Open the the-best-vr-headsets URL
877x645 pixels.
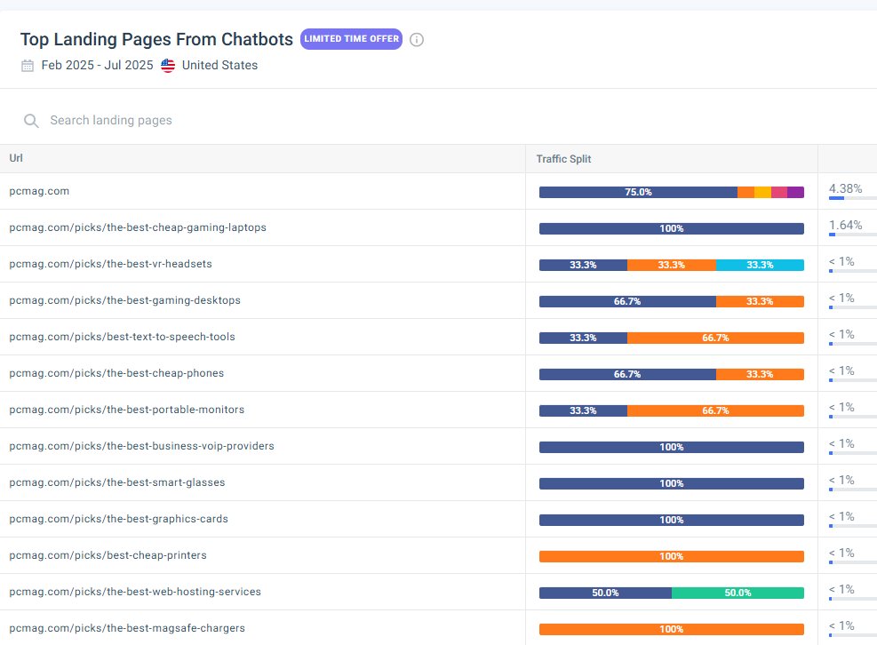(x=111, y=264)
